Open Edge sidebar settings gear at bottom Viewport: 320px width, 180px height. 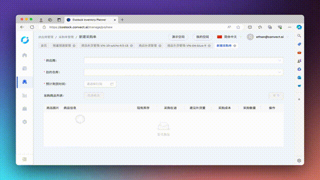tap(299, 160)
